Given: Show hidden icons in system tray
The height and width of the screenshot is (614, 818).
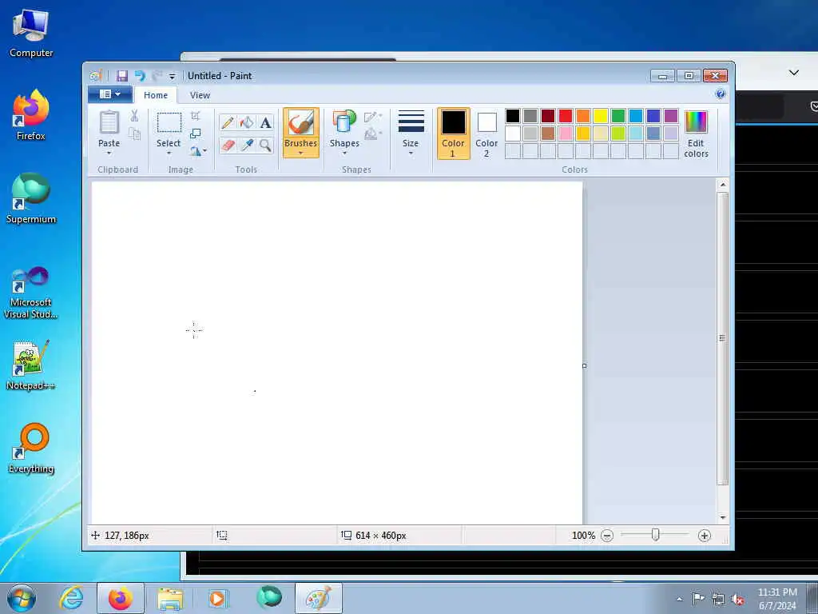Looking at the screenshot, I should 679,599.
